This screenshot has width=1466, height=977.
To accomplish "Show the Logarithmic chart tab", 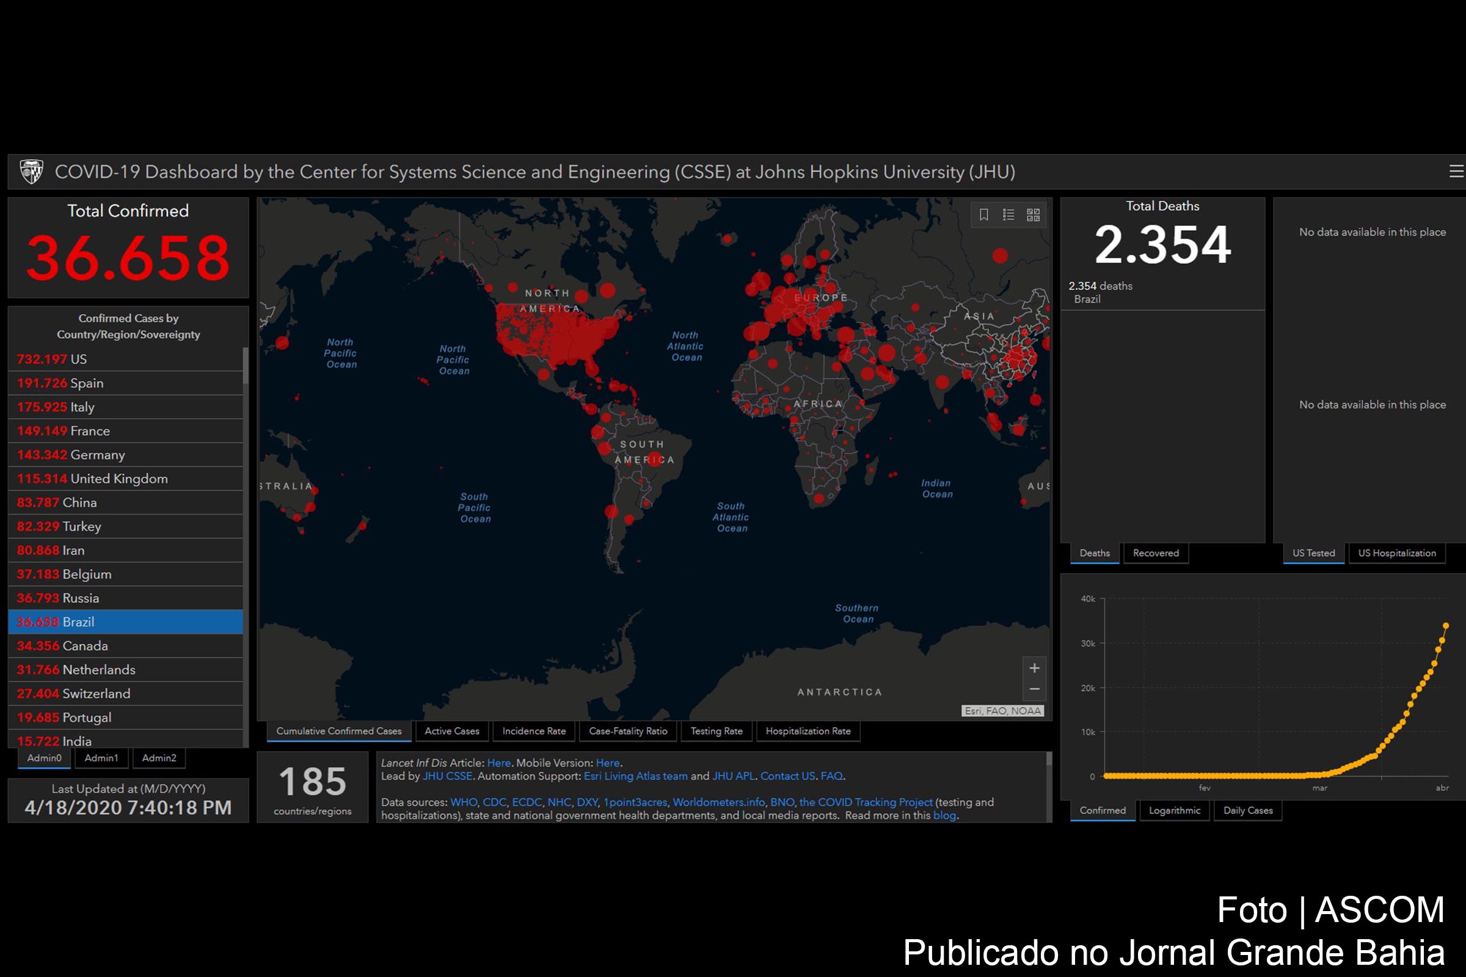I will 1174,811.
